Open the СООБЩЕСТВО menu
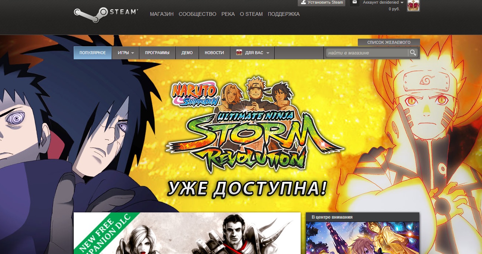482x254 pixels. [198, 14]
